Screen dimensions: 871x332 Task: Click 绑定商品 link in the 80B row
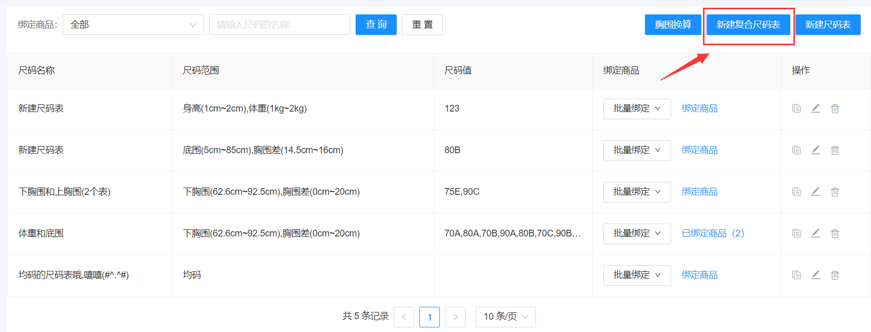click(x=699, y=150)
